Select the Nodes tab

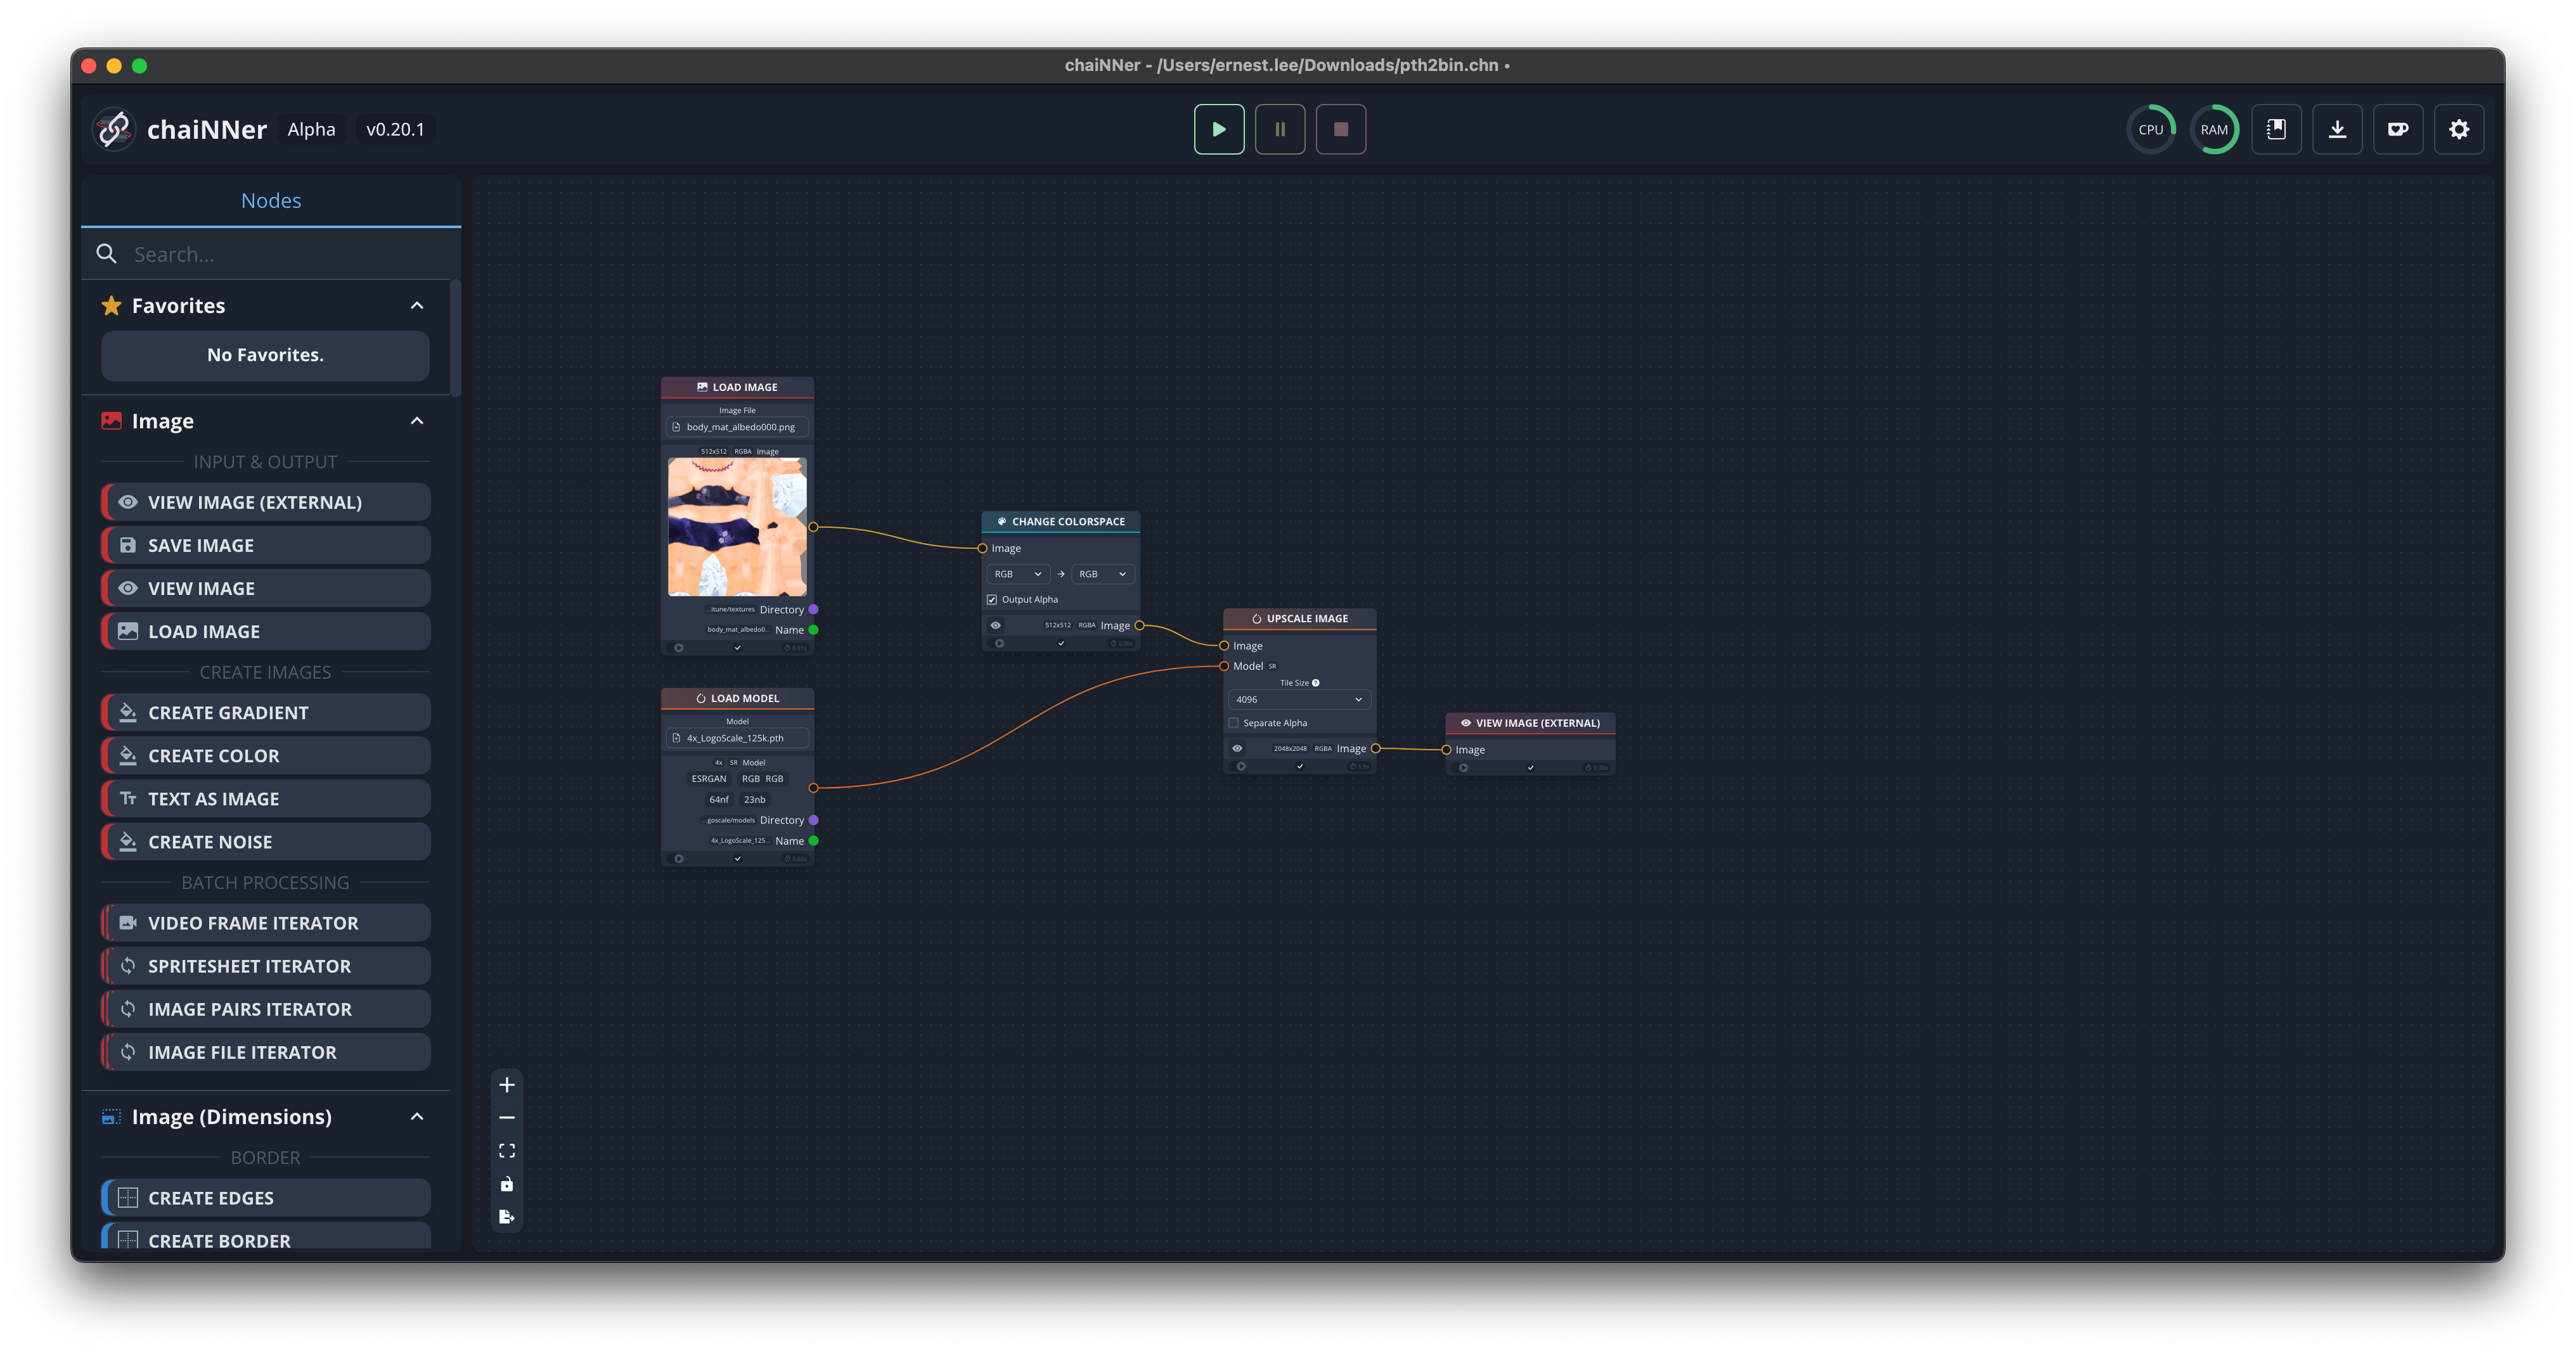[271, 201]
